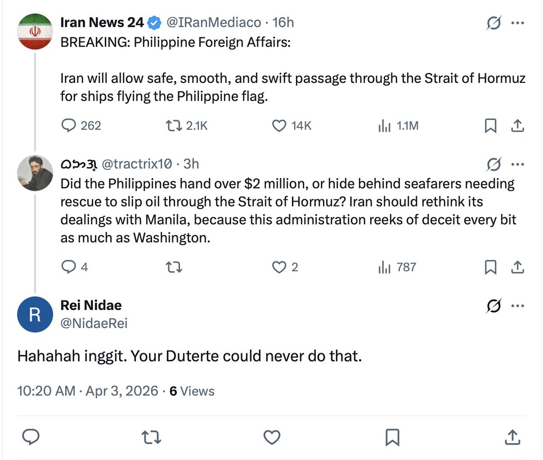Repost the @tractrix10 tweet
This screenshot has width=543, height=460.
(174, 267)
